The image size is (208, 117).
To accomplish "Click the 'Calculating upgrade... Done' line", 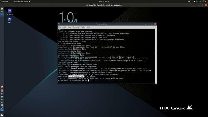I will pyautogui.click(x=71, y=55).
